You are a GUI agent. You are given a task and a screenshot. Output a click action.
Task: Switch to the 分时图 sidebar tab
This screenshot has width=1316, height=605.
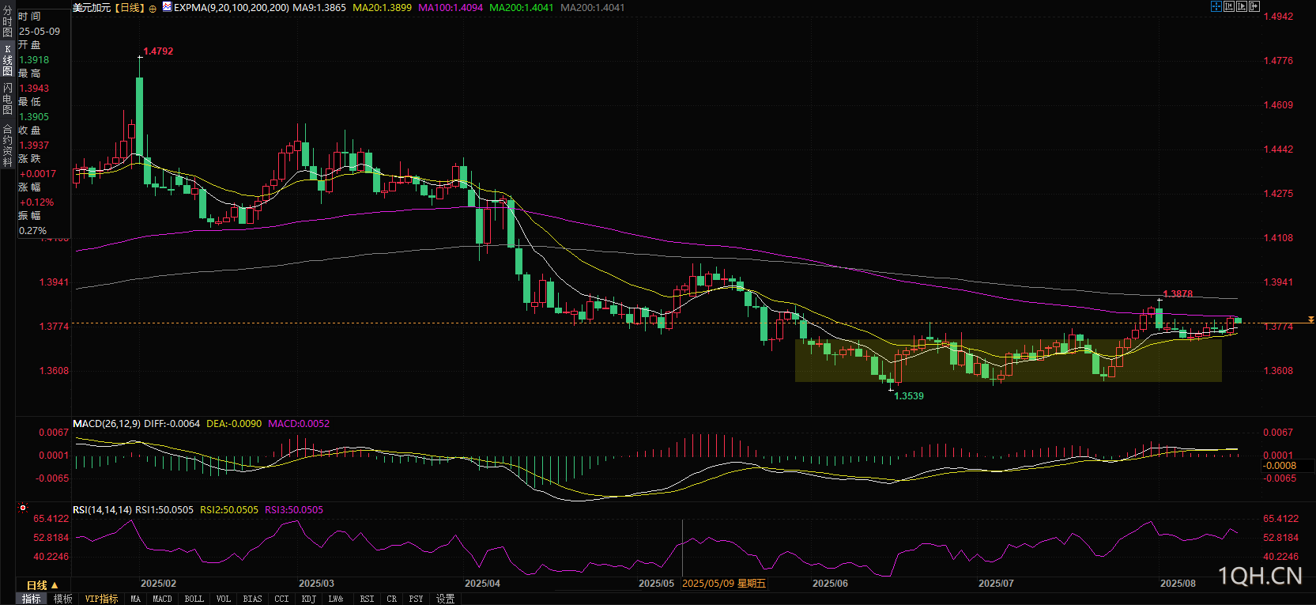[x=7, y=22]
